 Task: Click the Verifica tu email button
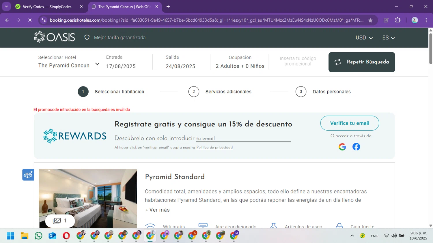tap(350, 123)
